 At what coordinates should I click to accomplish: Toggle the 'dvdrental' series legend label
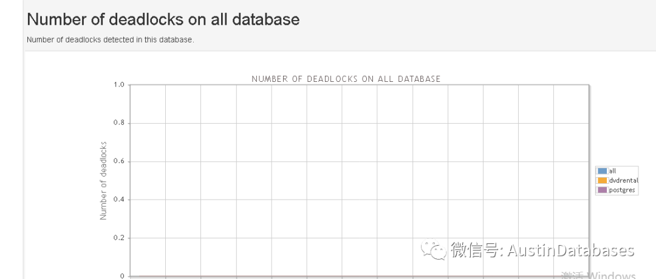623,180
